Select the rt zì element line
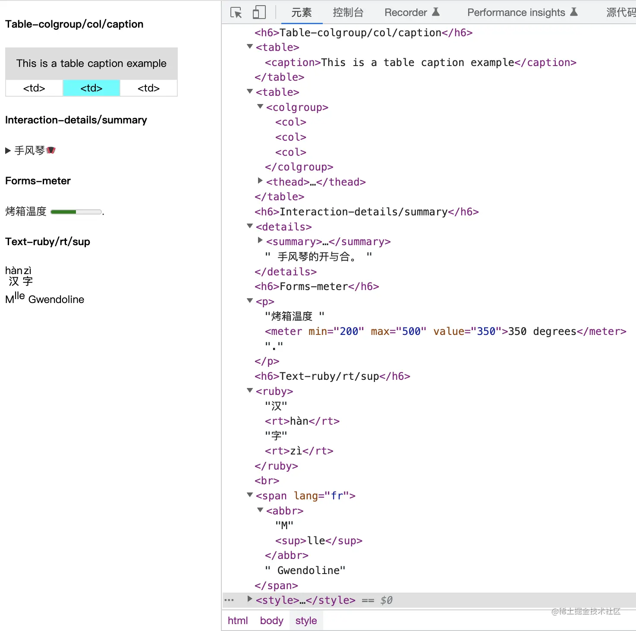Viewport: 636px width, 631px height. (299, 451)
